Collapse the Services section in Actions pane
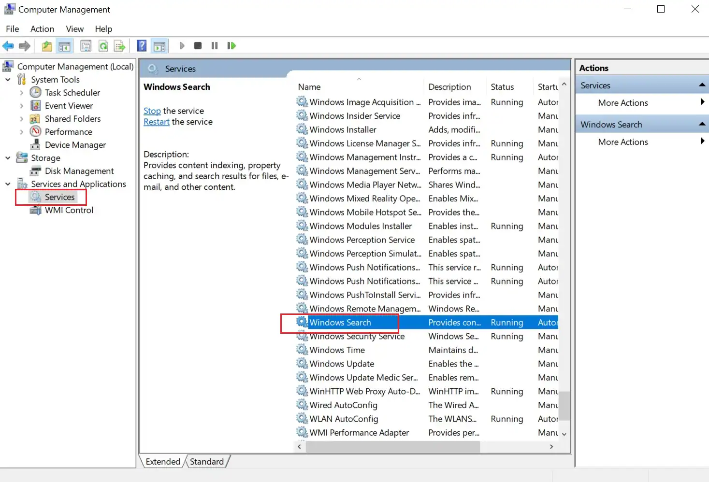This screenshot has width=709, height=482. tap(702, 85)
